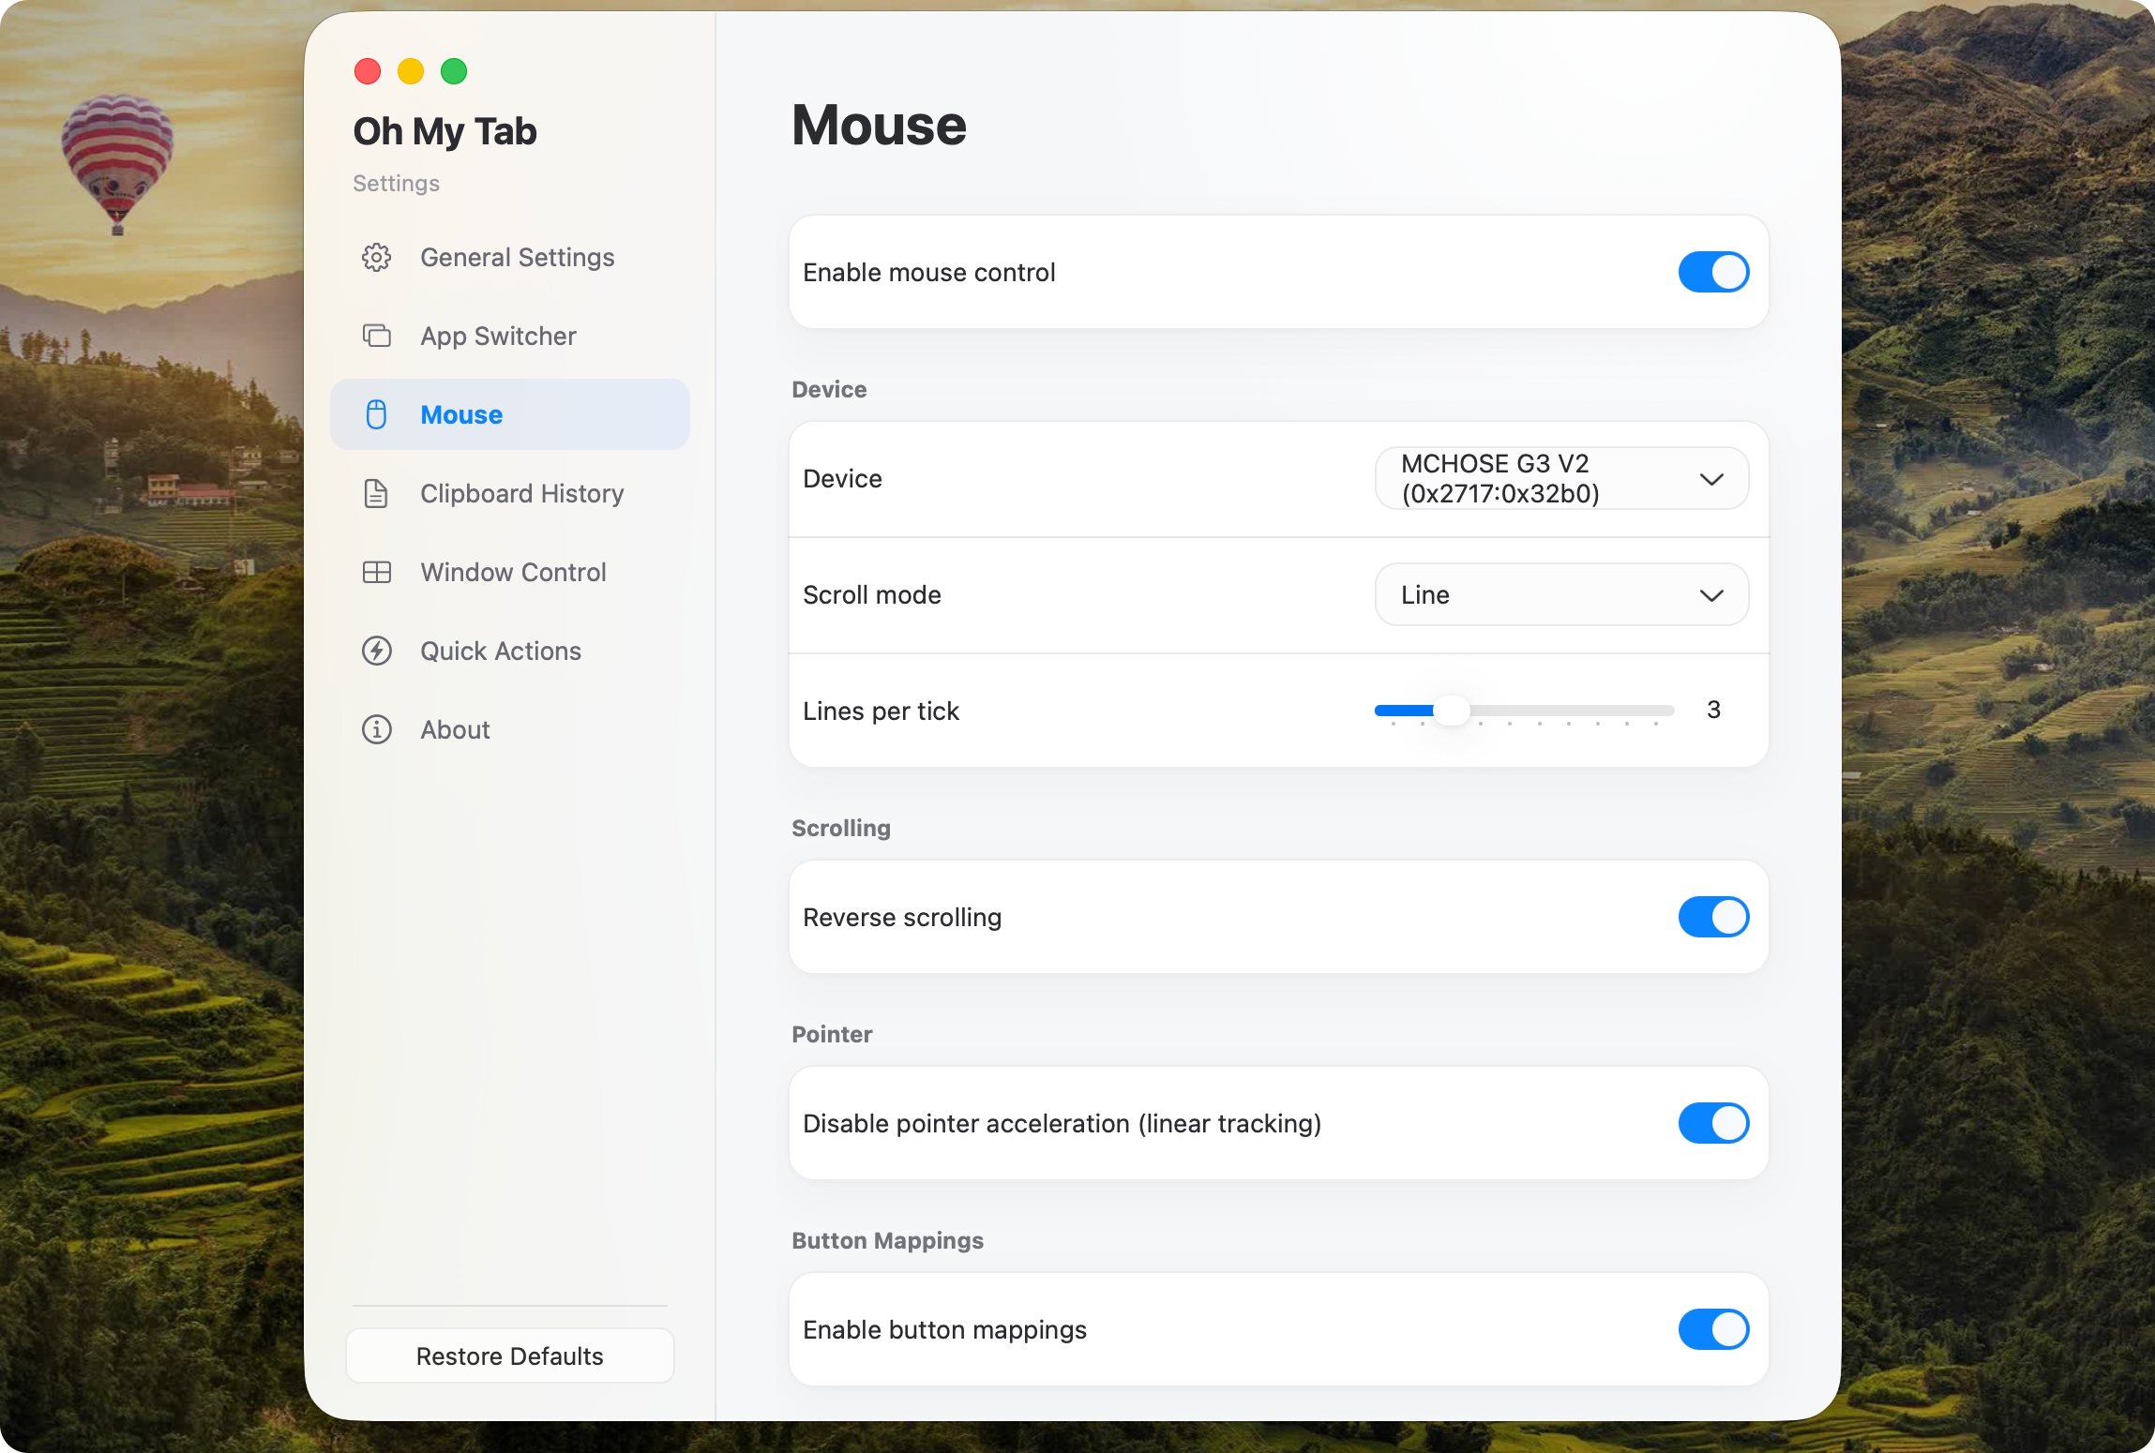Click the 'Lines per tick' label
The image size is (2155, 1453).
[x=881, y=711]
